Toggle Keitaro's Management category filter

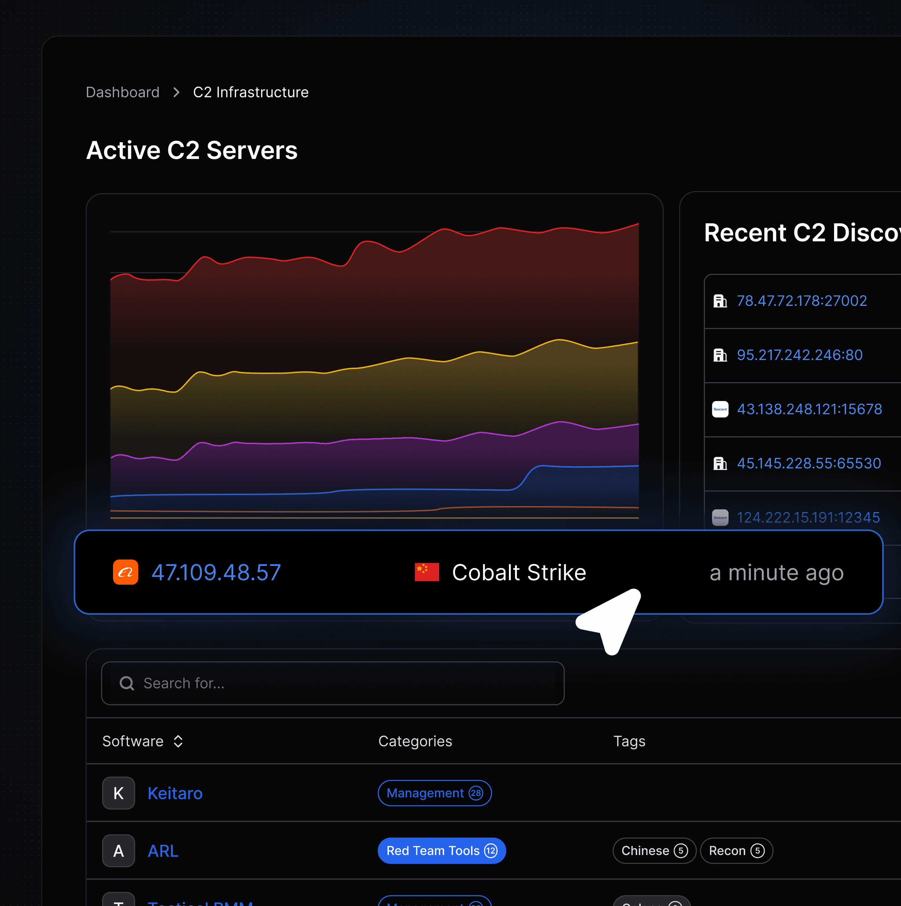(x=434, y=793)
